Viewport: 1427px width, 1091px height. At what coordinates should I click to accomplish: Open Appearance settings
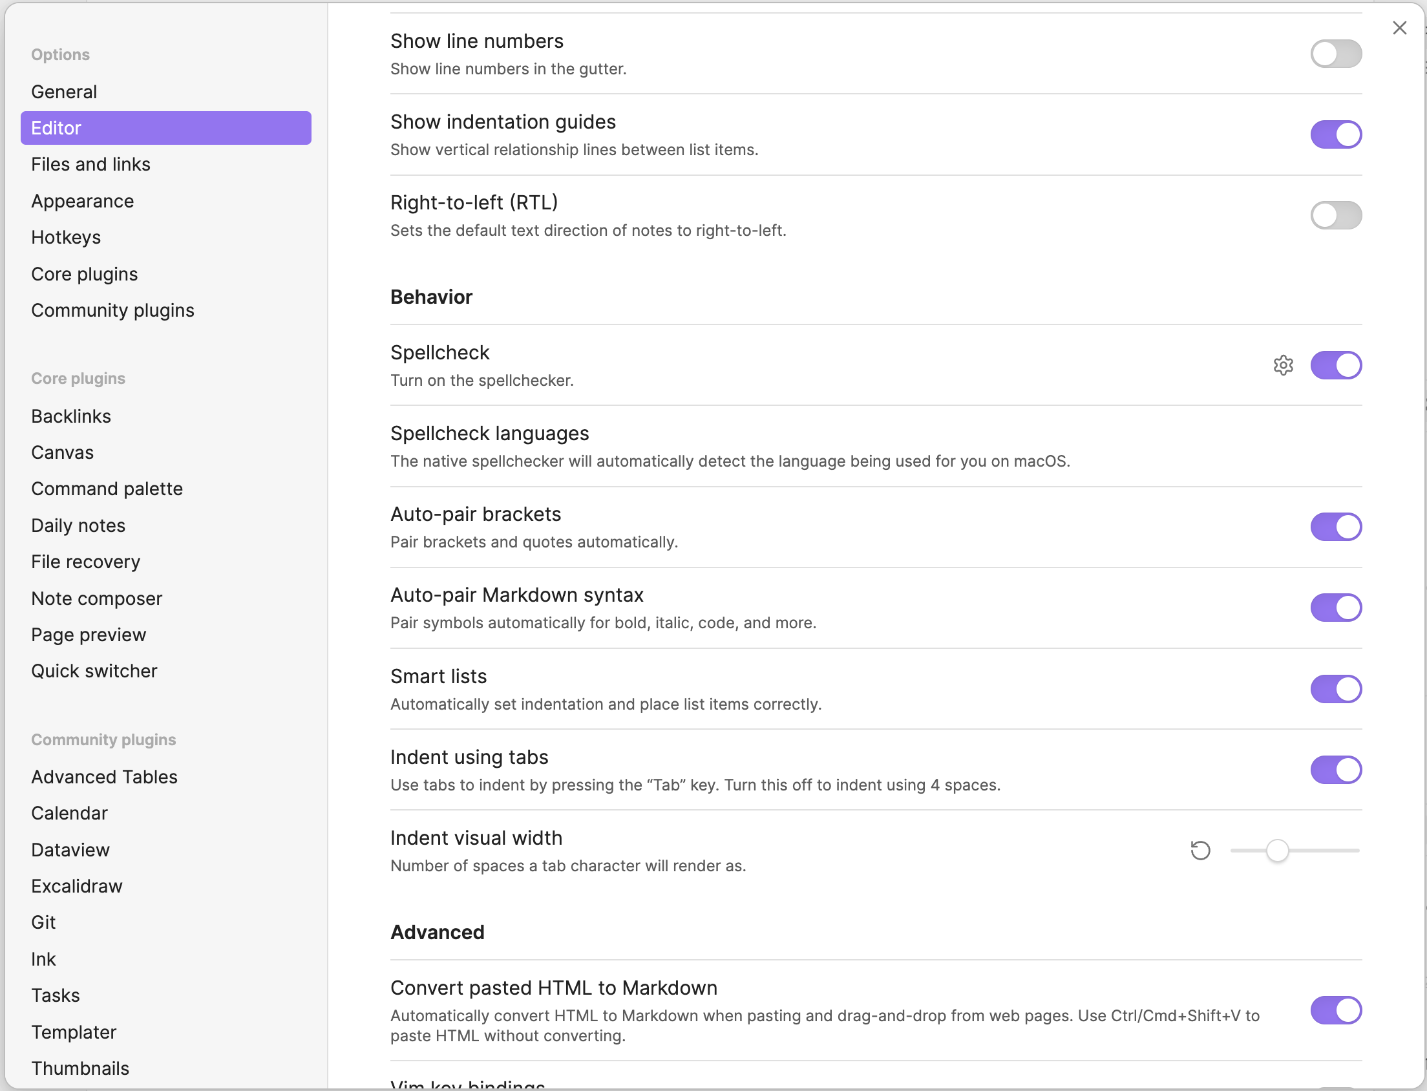(83, 200)
